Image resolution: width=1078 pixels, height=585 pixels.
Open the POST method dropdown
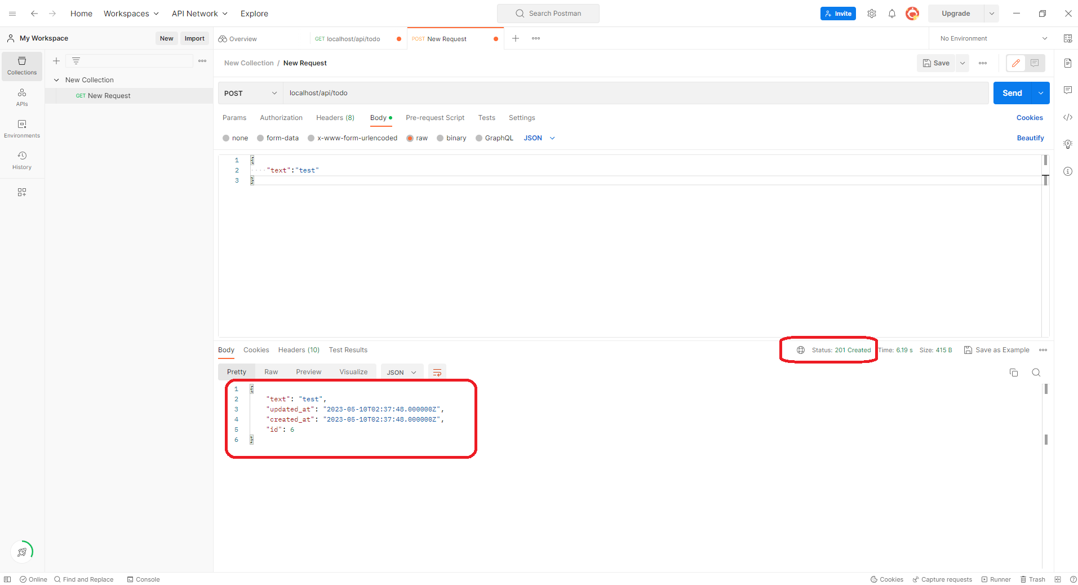point(250,92)
